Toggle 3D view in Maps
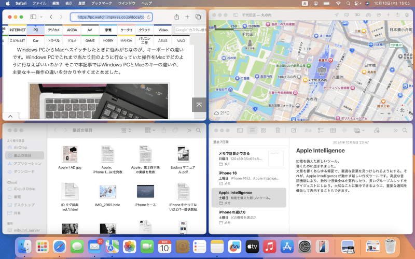415x259 pixels. pos(357,15)
